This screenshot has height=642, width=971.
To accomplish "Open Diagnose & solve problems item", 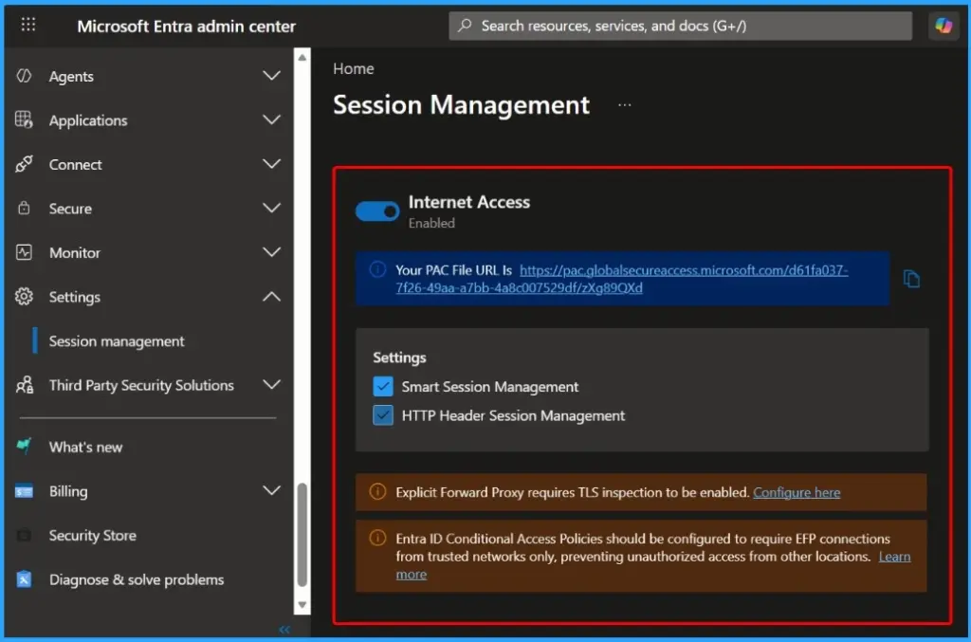I will coord(137,579).
